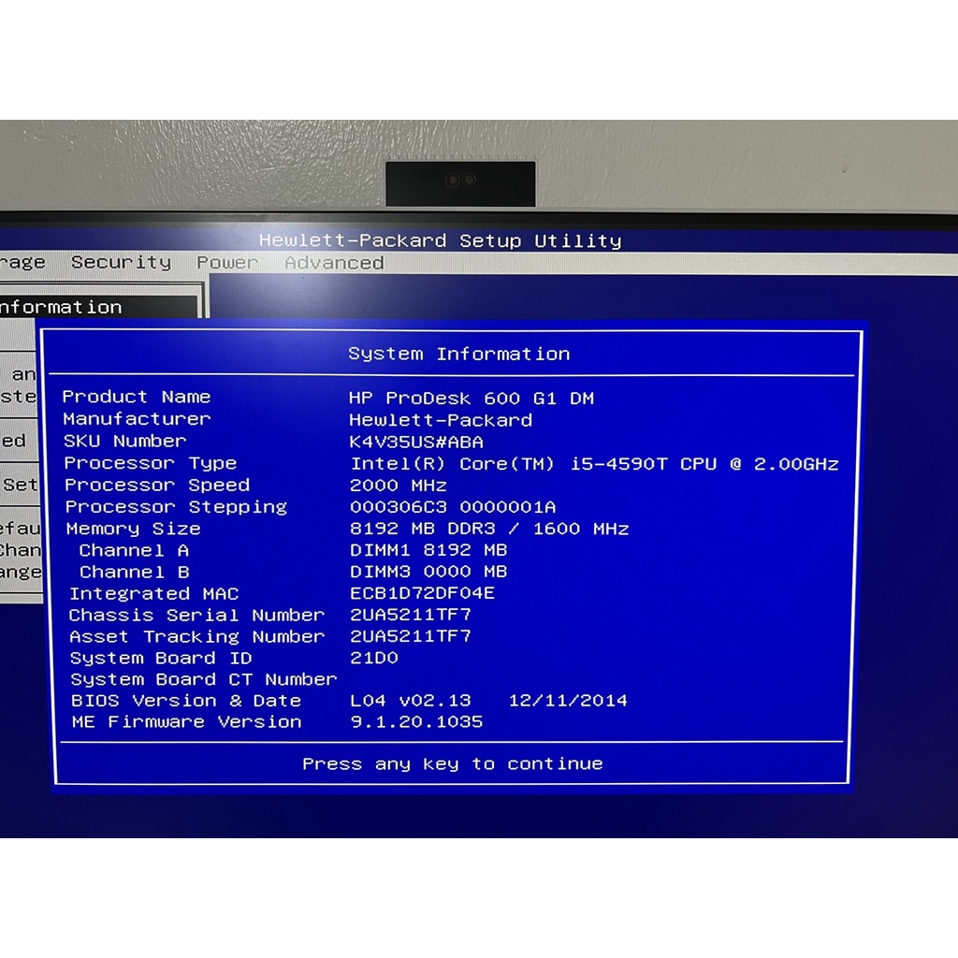Click the 'System Board ID' label
The height and width of the screenshot is (958, 958).
161,658
